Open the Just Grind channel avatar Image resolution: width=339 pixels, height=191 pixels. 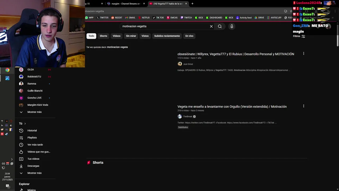(x=180, y=64)
